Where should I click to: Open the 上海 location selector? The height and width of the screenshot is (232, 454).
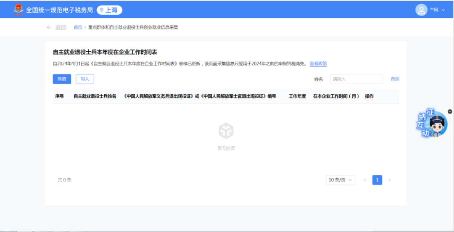[109, 10]
